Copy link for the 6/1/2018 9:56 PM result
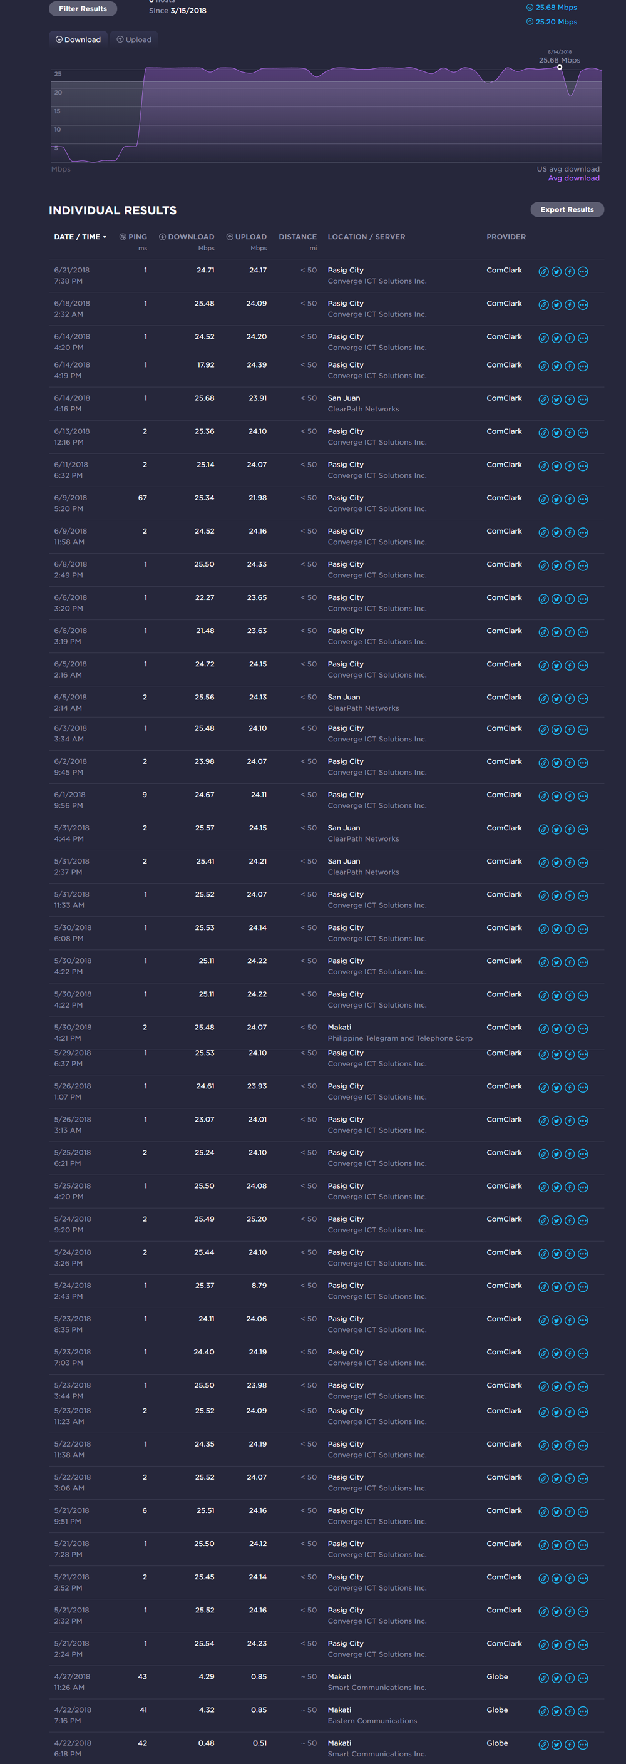The width and height of the screenshot is (626, 1764). pyautogui.click(x=543, y=797)
